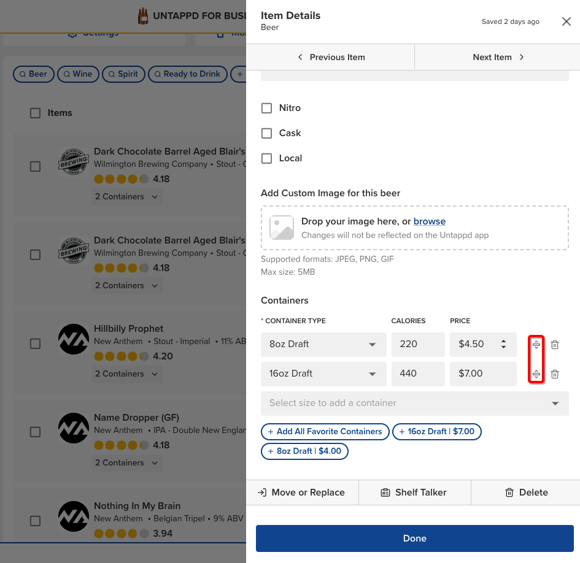The image size is (580, 563).
Task: Click the image placeholder icon in drop zone
Action: [282, 228]
